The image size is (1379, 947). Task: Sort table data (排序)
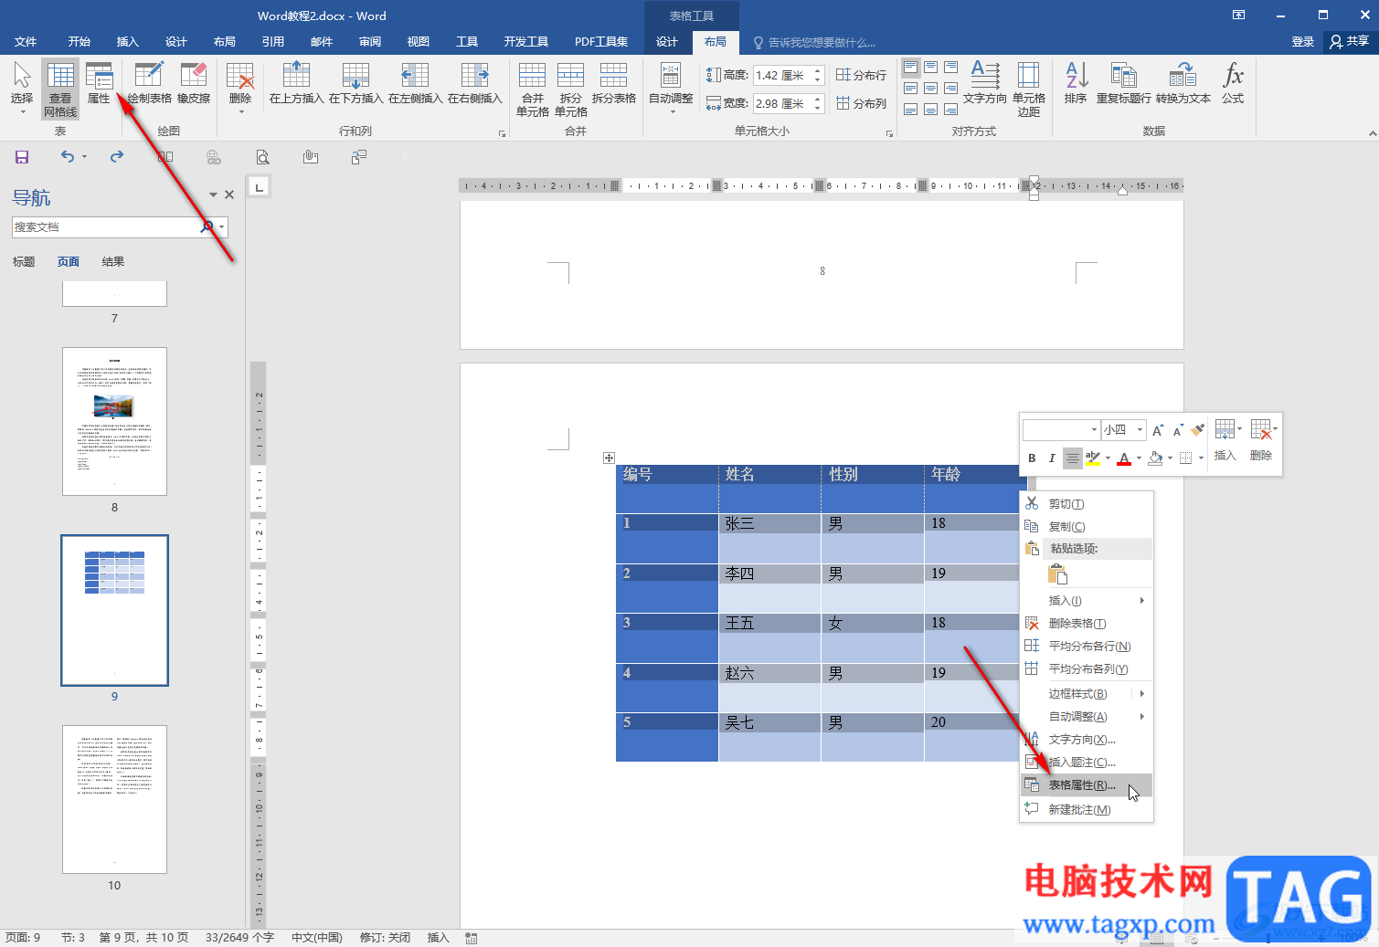coord(1076,83)
